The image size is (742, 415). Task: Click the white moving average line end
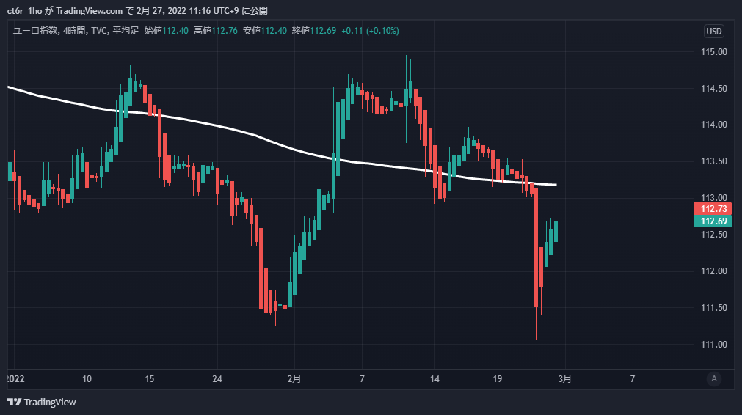point(555,185)
